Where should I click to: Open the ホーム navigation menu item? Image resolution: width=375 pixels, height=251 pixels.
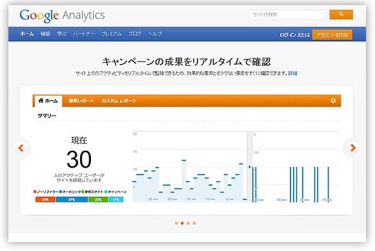[27, 34]
